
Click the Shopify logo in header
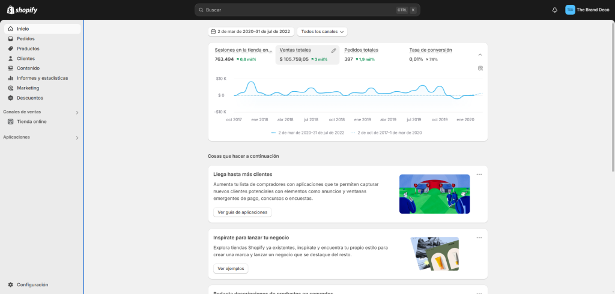pos(22,10)
